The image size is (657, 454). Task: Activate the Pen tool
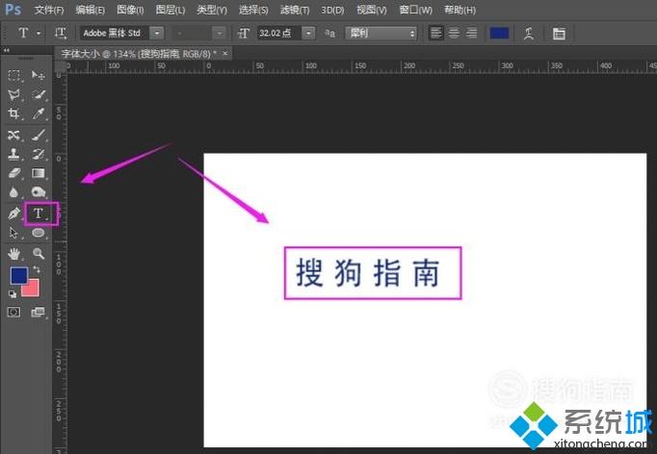[14, 213]
